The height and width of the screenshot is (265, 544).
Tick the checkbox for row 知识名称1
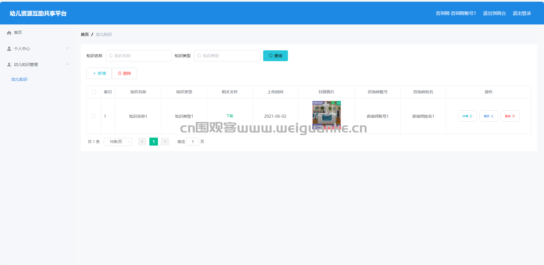tap(93, 116)
